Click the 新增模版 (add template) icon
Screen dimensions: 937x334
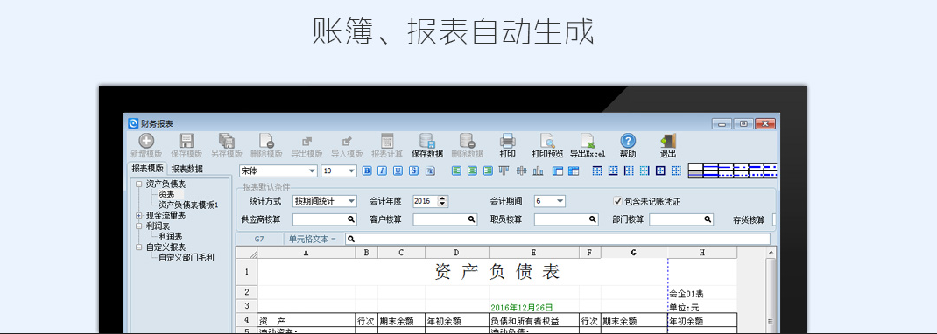146,141
